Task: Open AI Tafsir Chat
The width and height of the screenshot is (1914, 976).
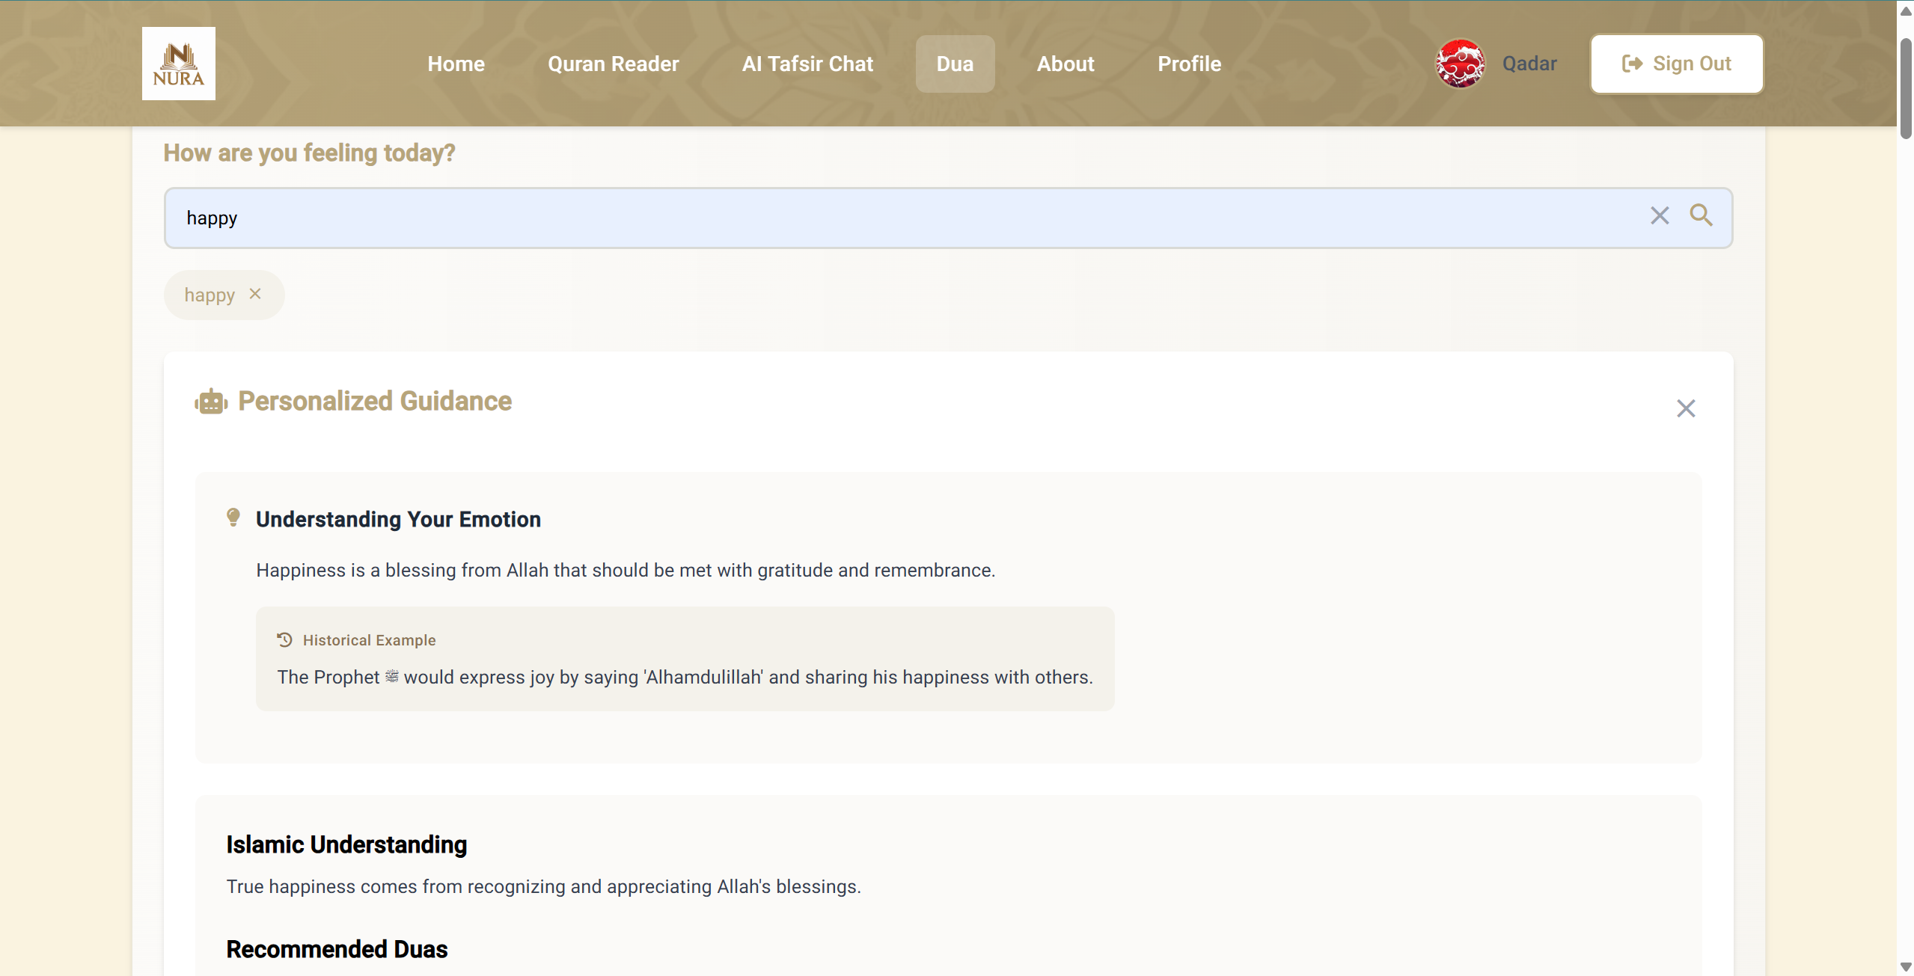Action: pos(807,64)
